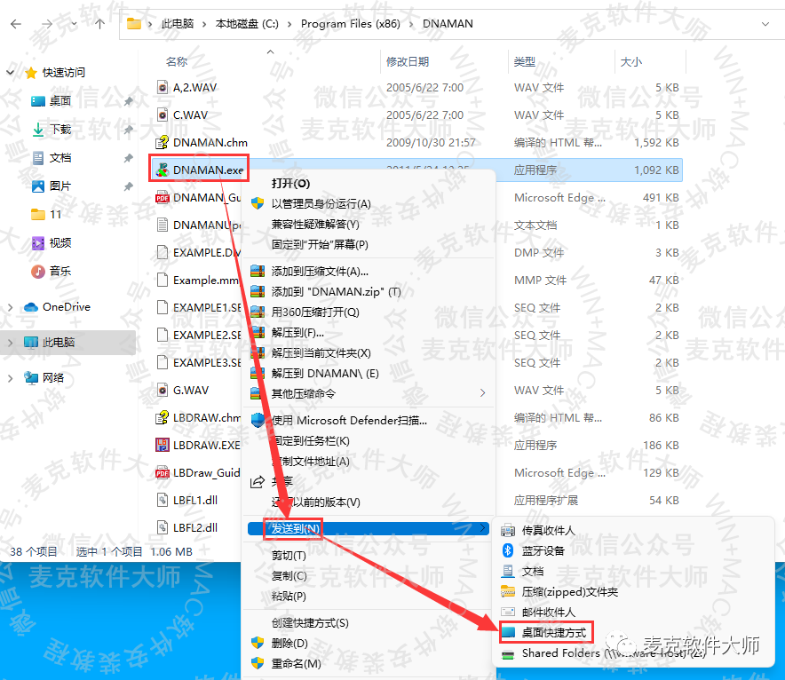Click the Back navigation arrow
Viewport: 785px width, 680px height.
tap(16, 24)
